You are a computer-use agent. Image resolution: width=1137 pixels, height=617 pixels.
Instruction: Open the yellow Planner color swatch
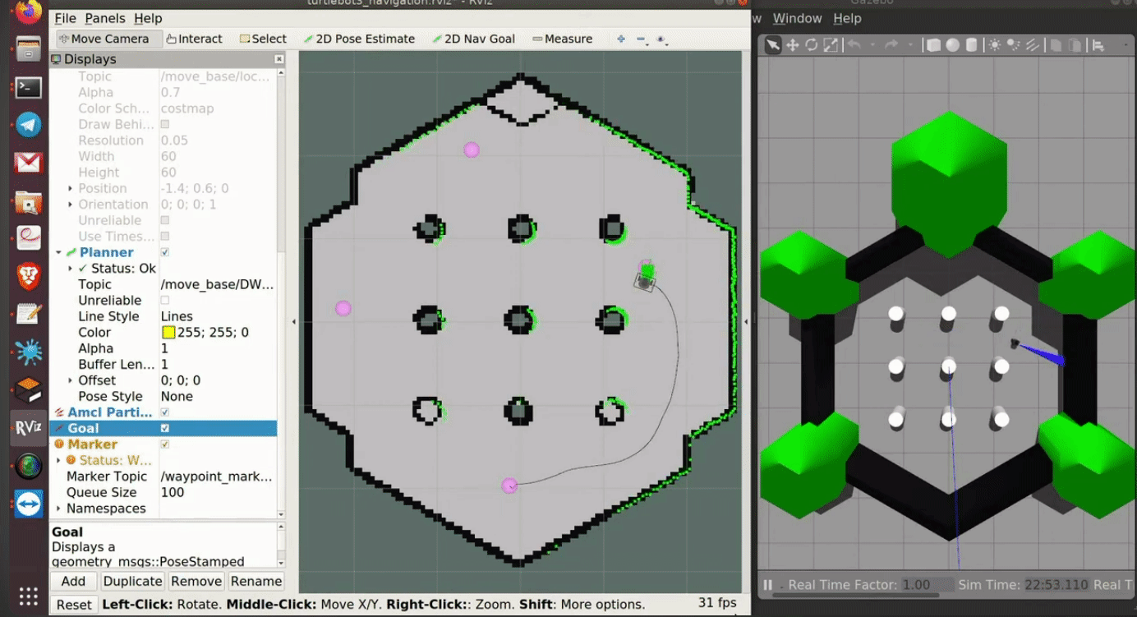tap(169, 332)
